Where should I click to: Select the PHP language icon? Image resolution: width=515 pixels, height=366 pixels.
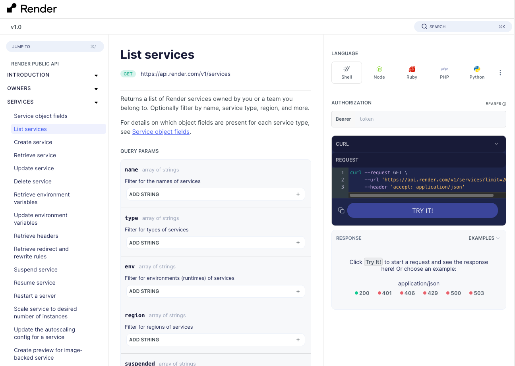point(444,72)
